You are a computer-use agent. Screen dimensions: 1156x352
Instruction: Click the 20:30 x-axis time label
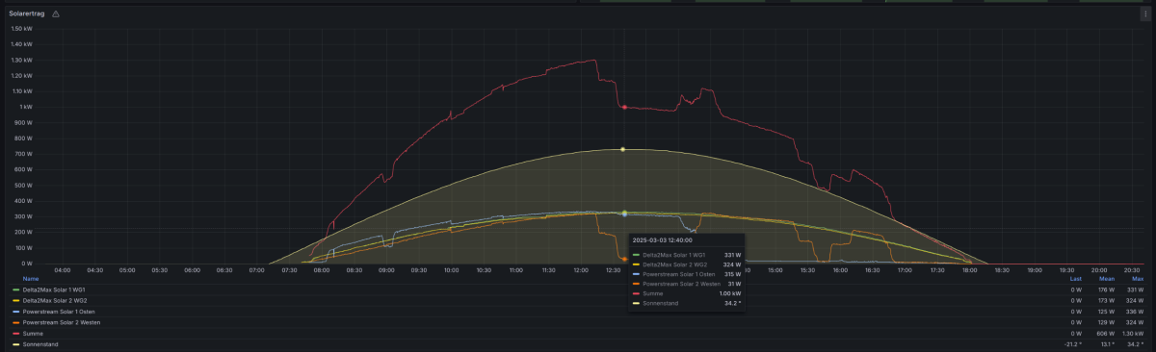coord(1132,270)
